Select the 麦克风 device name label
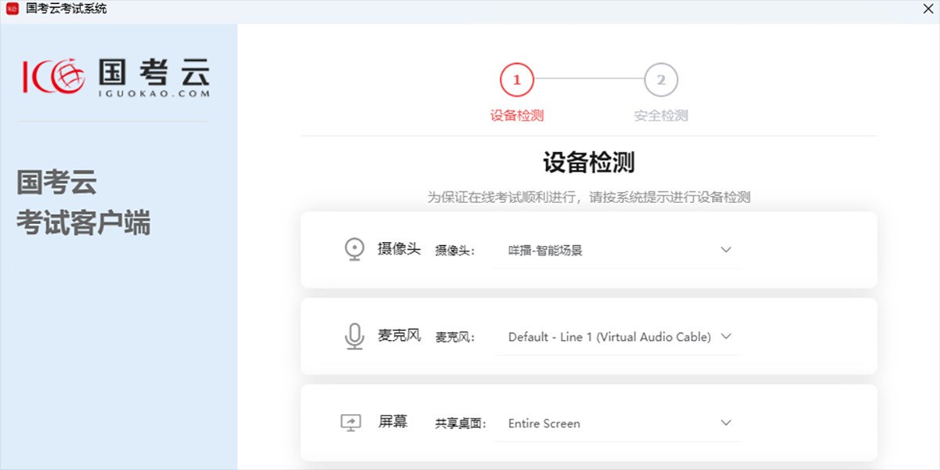 454,336
